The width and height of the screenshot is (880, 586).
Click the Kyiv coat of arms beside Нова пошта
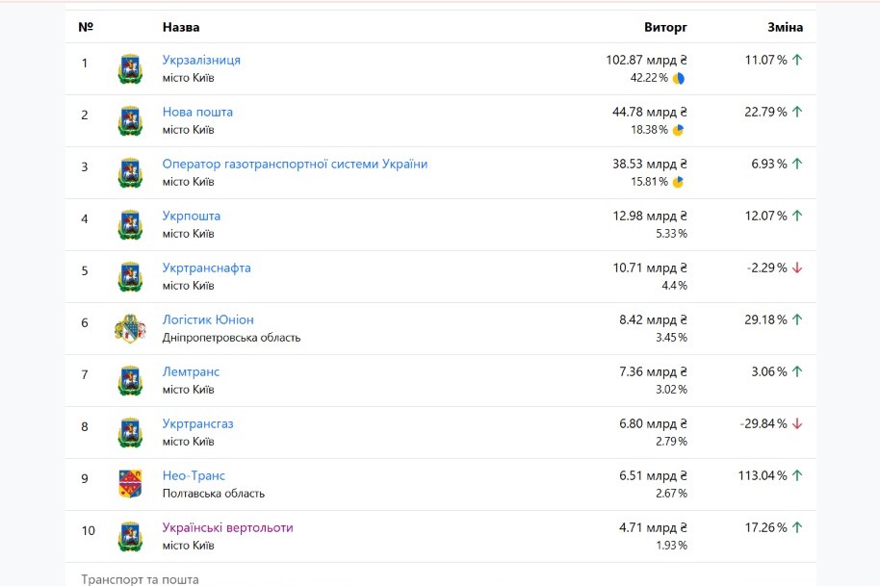[130, 121]
